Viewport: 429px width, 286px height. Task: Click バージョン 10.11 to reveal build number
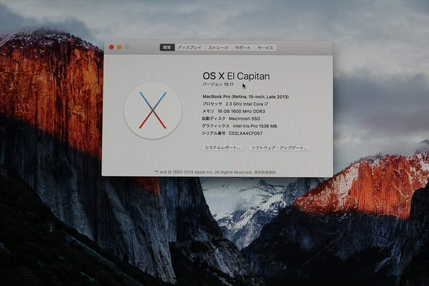[218, 85]
